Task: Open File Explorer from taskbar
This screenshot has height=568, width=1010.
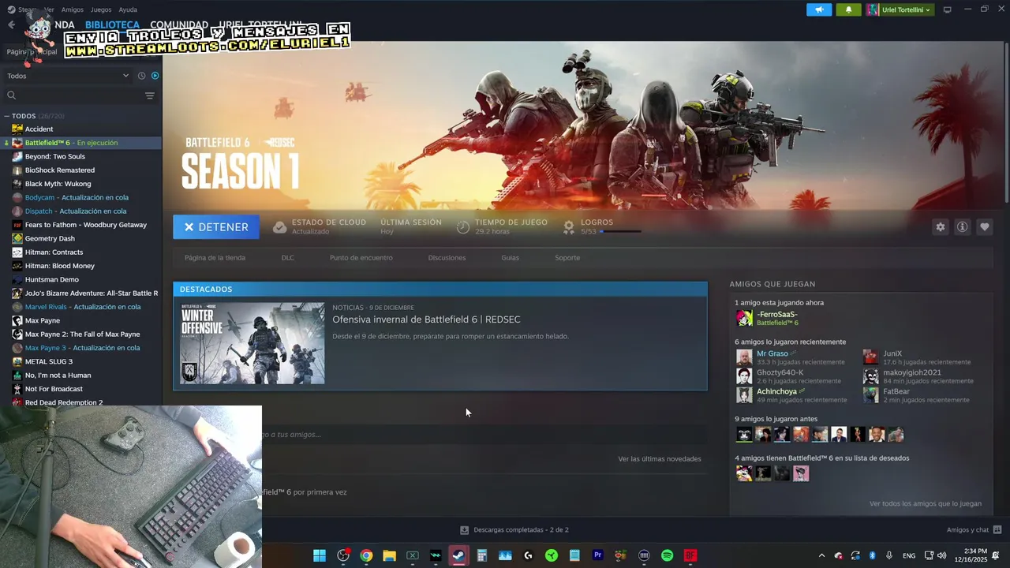Action: pos(389,555)
